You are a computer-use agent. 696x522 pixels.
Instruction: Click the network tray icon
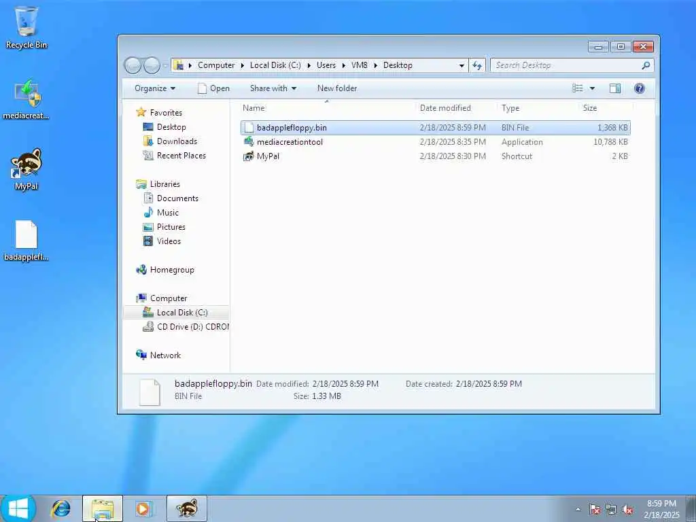[611, 509]
